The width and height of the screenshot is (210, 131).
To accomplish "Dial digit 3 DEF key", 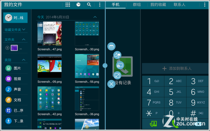I will point(198,81).
